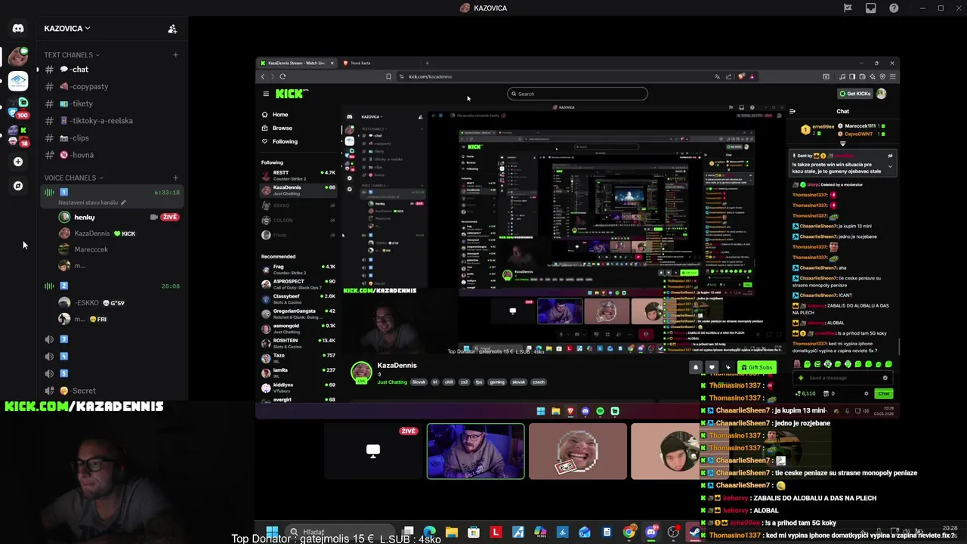Screen dimensions: 967x544
Task: Click taskbar Hľadať search box
Action: click(339, 532)
